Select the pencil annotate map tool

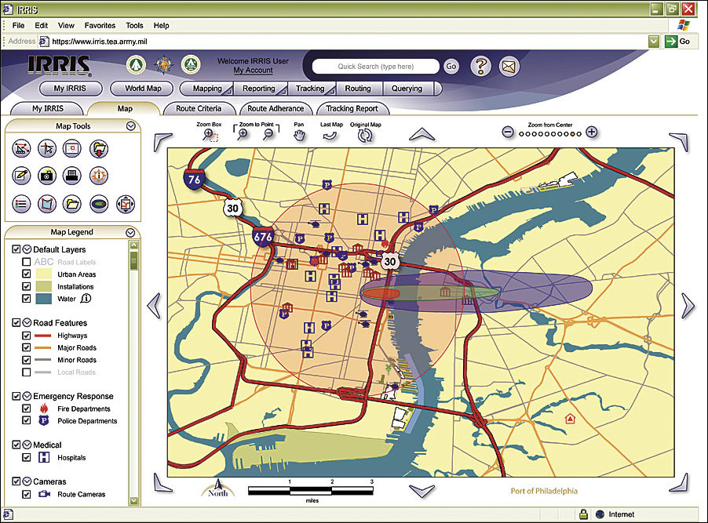click(x=21, y=176)
